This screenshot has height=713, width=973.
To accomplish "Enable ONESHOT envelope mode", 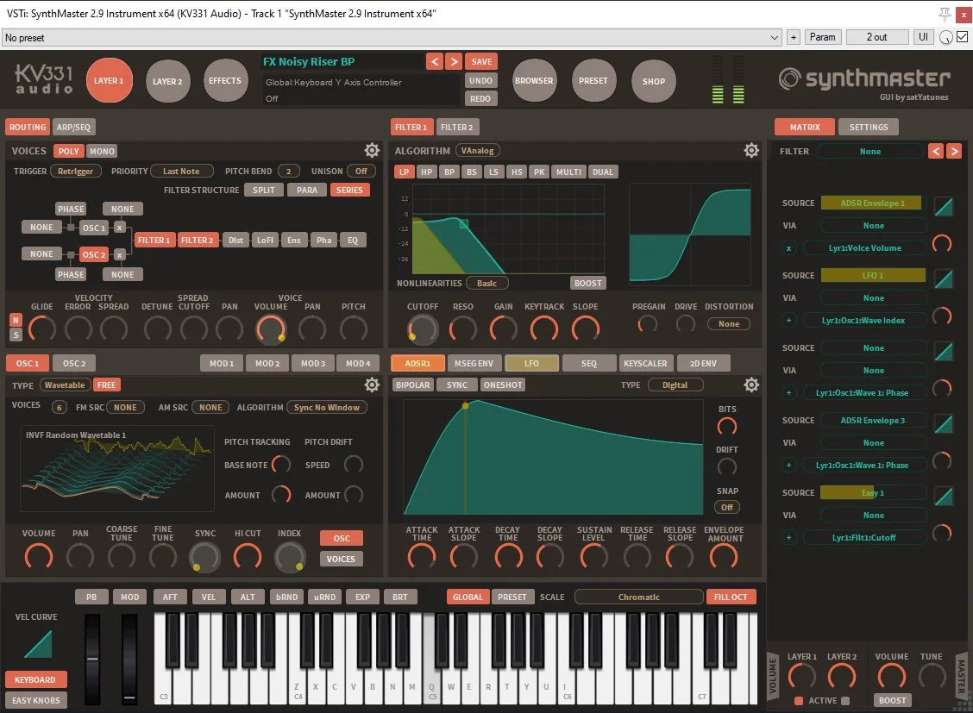I will coord(503,385).
